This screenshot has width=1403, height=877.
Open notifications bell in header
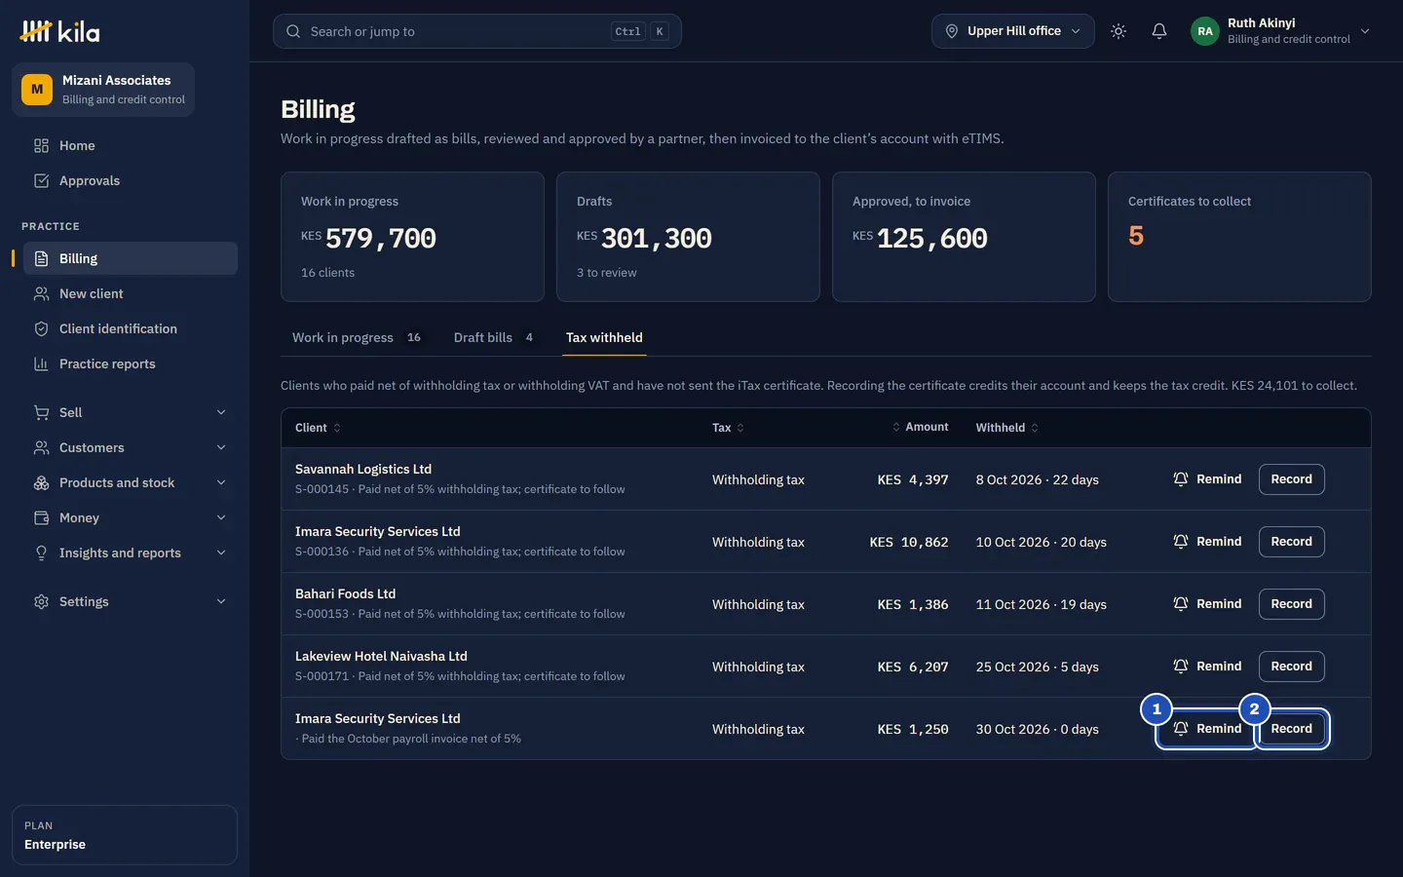[x=1159, y=31]
